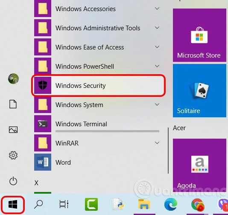Image resolution: width=228 pixels, height=215 pixels.
Task: Select the Windows Administrative Tools label
Action: 98,28
